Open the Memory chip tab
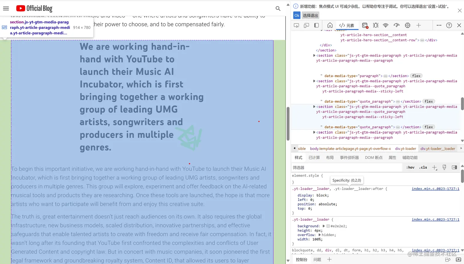464x264 pixels. click(408, 25)
